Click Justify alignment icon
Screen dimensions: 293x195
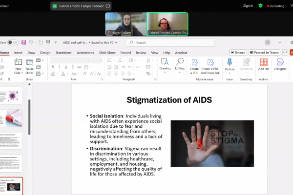pyautogui.click(x=129, y=74)
